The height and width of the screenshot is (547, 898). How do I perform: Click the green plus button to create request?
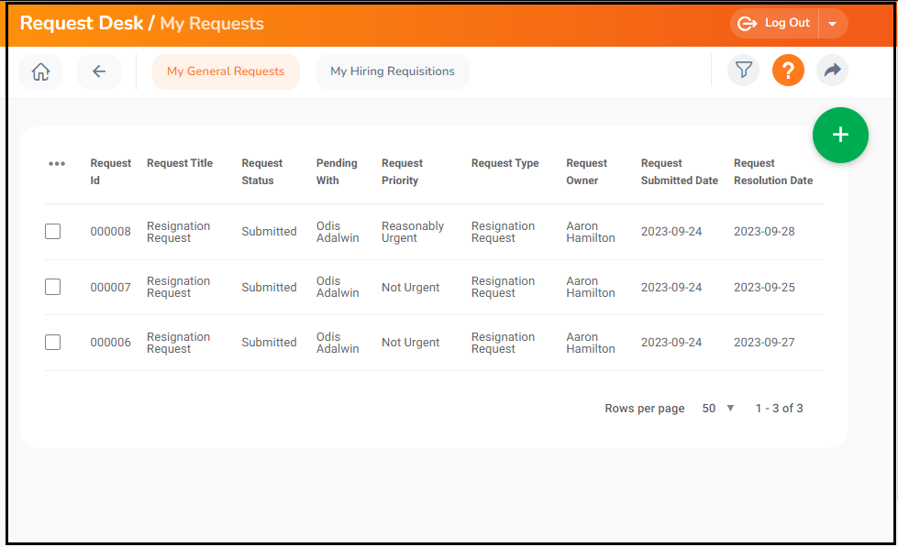pos(840,135)
